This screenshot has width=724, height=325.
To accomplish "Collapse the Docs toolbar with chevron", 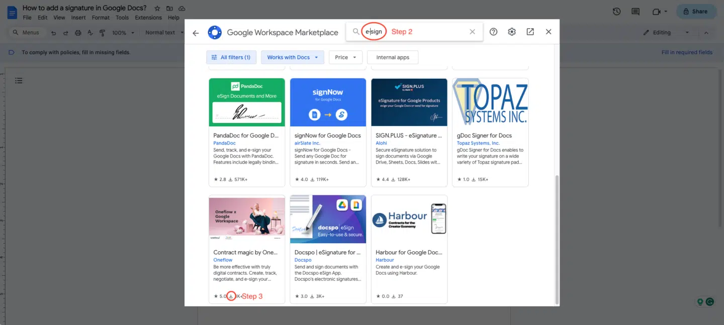I will [x=706, y=33].
